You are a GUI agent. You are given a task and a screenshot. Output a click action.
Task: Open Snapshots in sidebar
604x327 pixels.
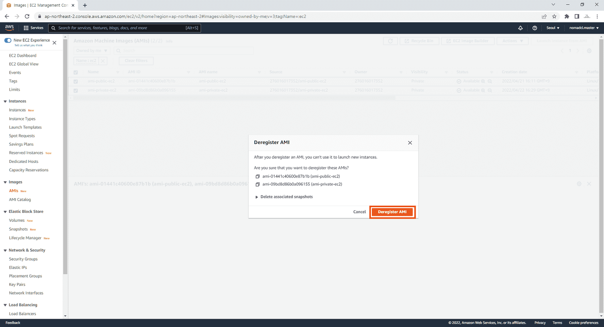point(18,229)
